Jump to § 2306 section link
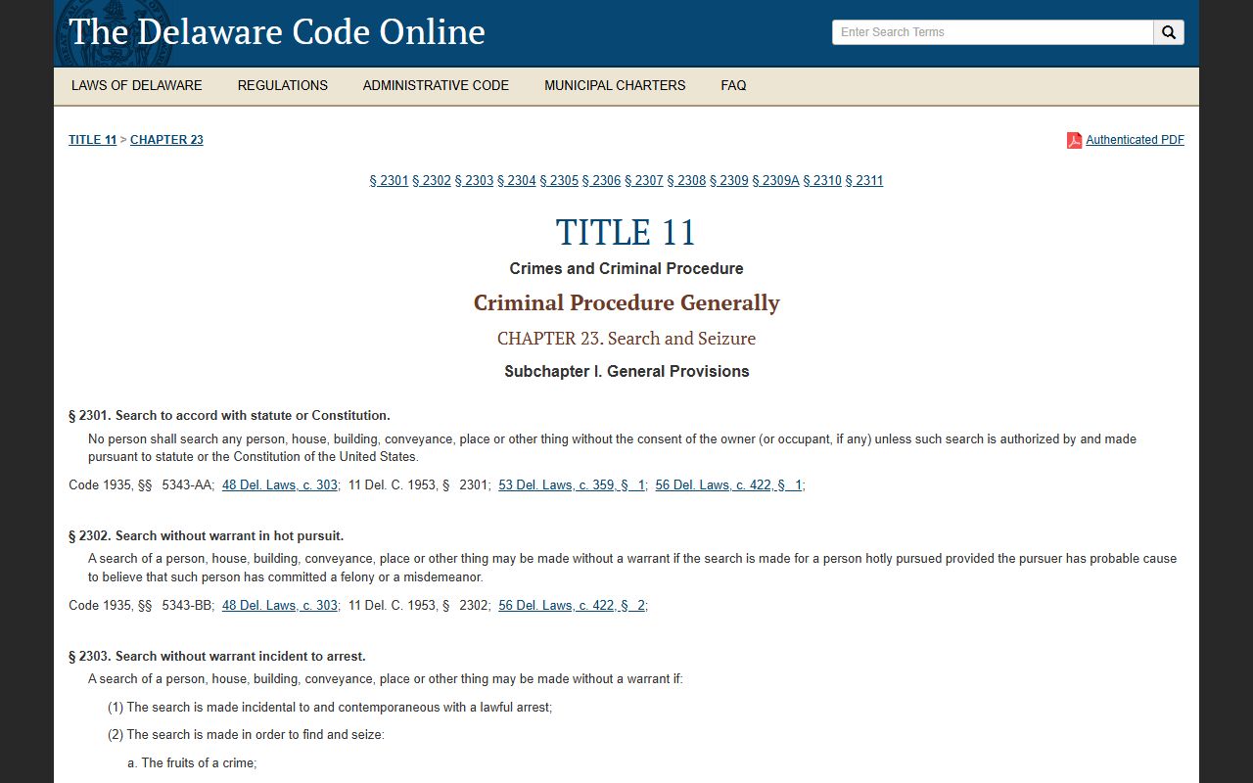 point(602,180)
